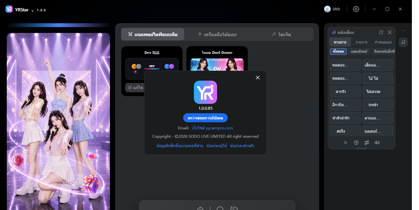Pop out the คลังเสียง sound panel
The image size is (419, 210).
point(381,32)
